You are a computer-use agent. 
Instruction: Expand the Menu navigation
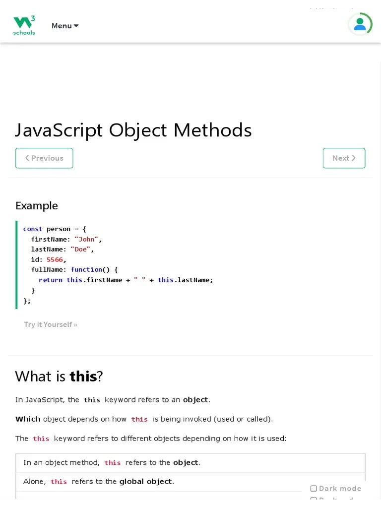65,25
